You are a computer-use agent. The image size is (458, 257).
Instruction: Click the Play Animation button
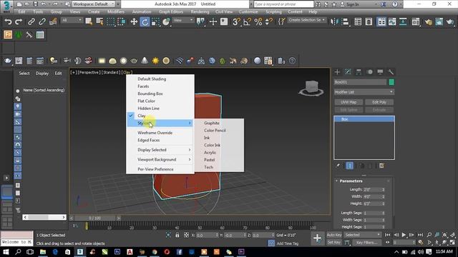404,235
